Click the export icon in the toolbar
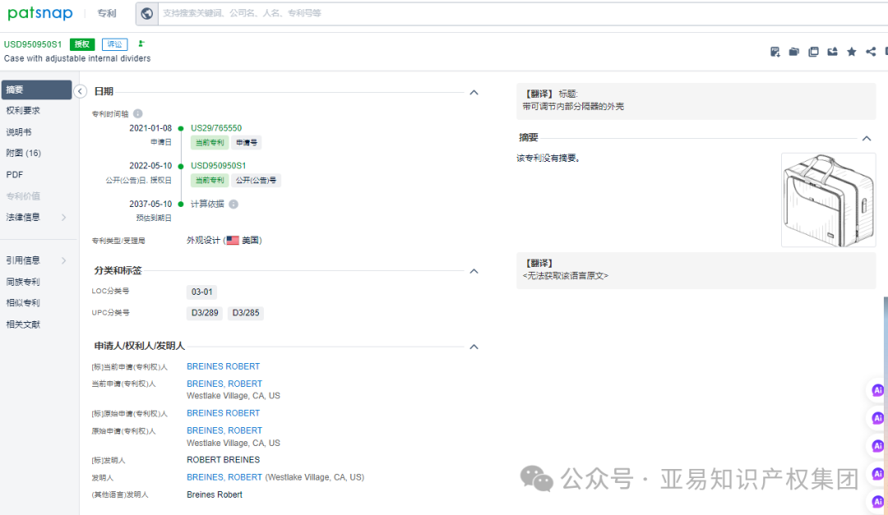888x515 pixels. (832, 51)
